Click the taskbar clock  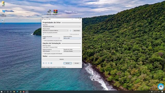coord(159,92)
